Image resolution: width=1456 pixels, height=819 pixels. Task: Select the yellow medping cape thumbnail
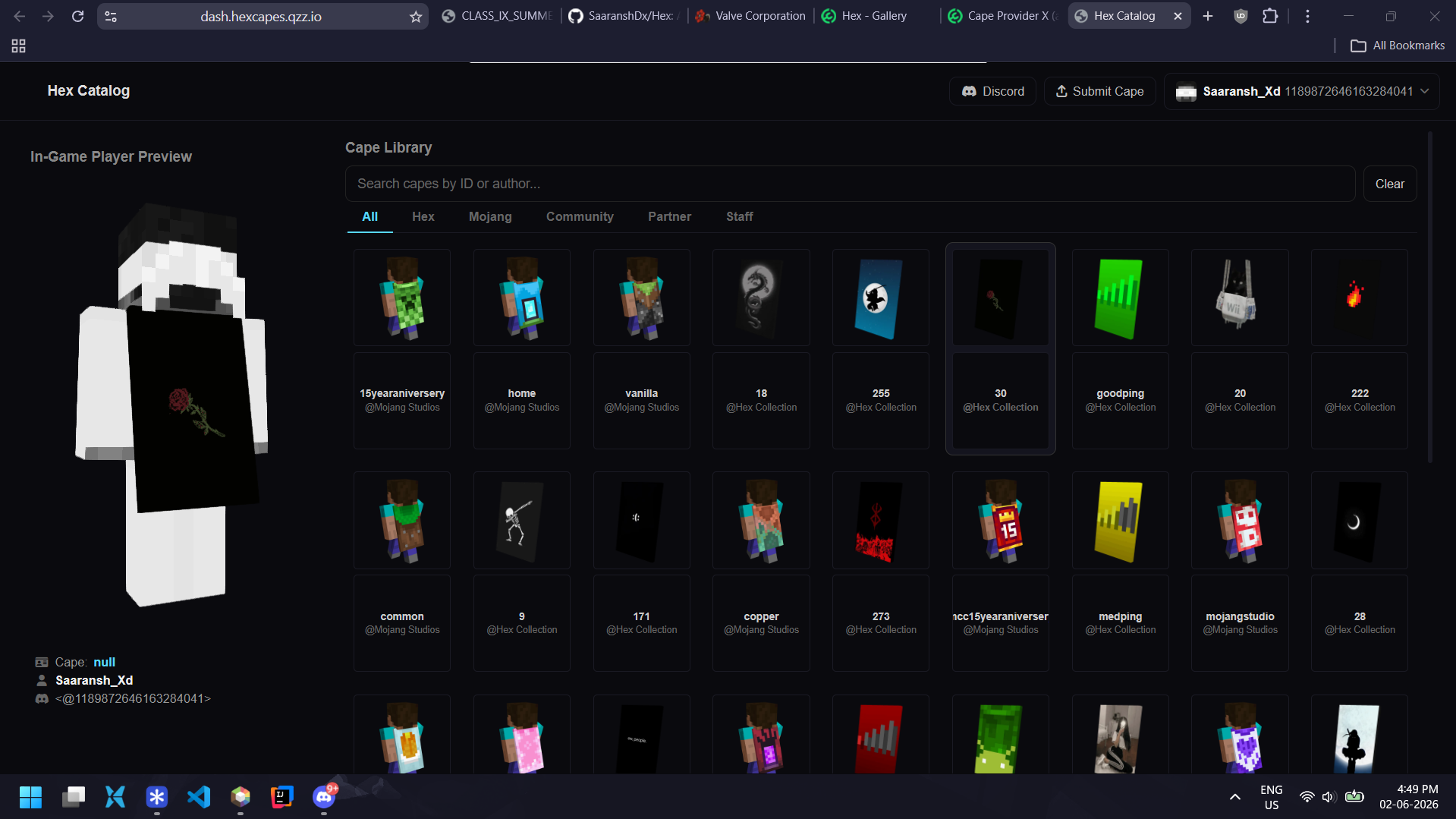click(1121, 521)
